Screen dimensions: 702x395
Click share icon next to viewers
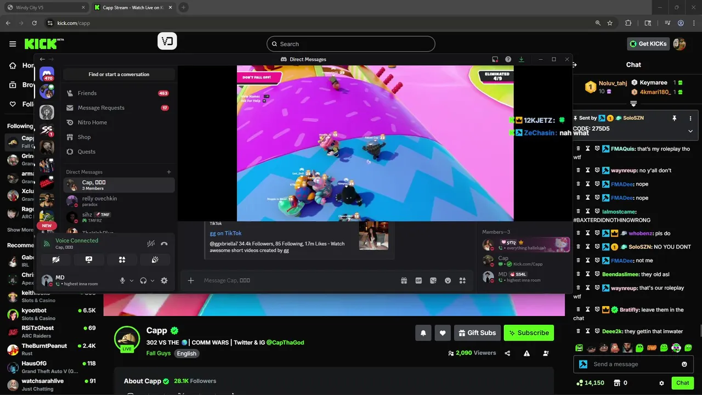pyautogui.click(x=507, y=353)
